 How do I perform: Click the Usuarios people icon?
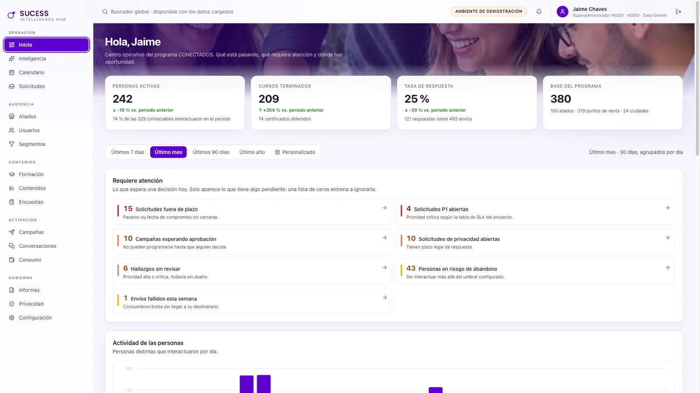tap(12, 131)
